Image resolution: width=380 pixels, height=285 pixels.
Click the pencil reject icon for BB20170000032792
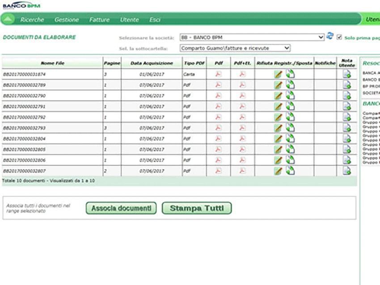pos(278,117)
